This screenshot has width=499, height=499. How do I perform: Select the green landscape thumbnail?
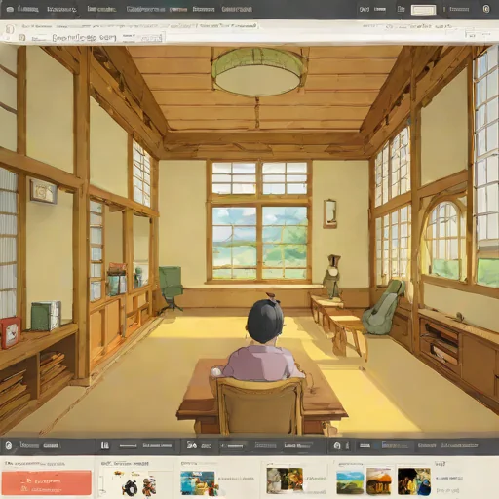point(350,482)
